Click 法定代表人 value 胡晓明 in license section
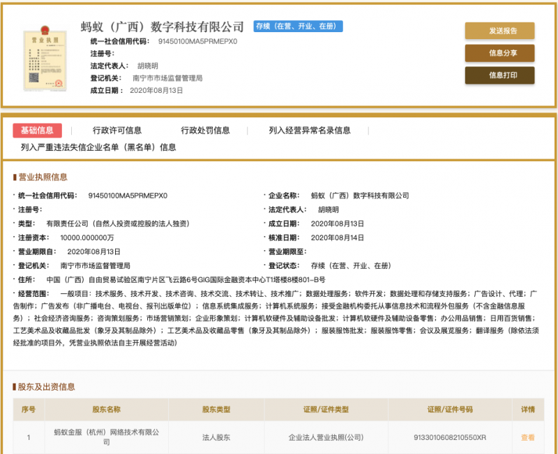This screenshot has width=558, height=454. click(329, 210)
